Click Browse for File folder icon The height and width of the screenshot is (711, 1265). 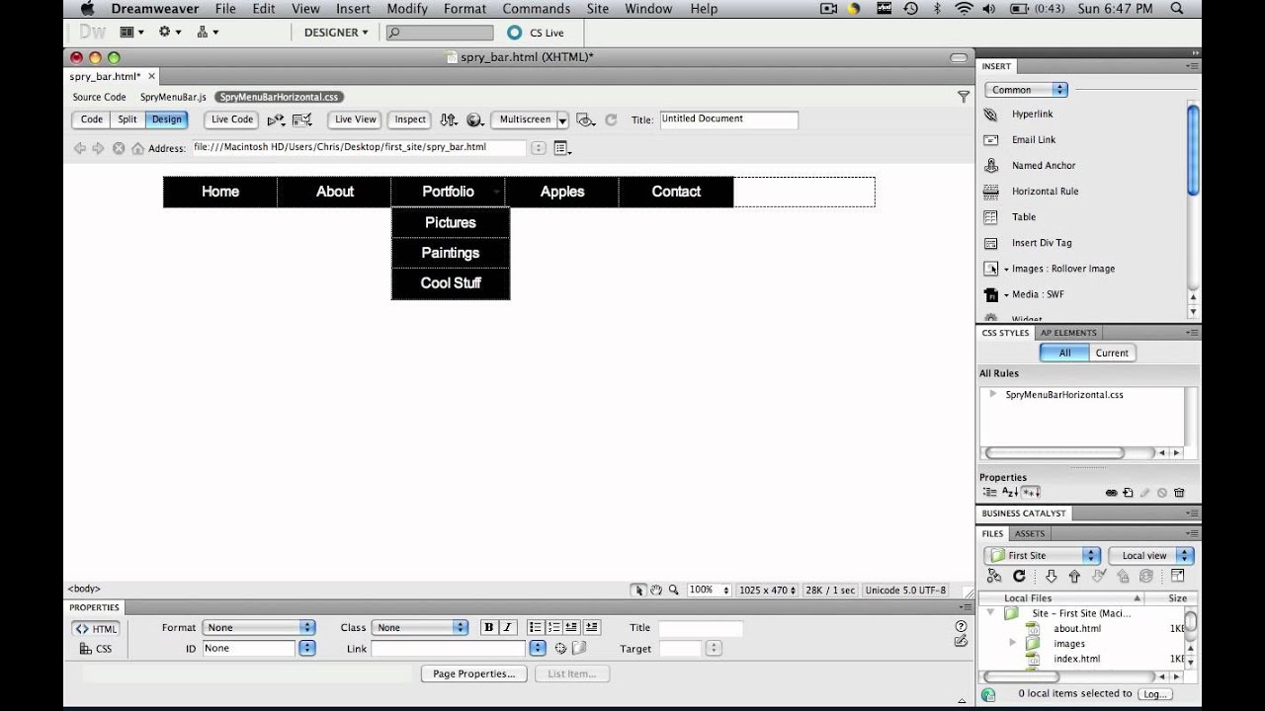tap(579, 649)
